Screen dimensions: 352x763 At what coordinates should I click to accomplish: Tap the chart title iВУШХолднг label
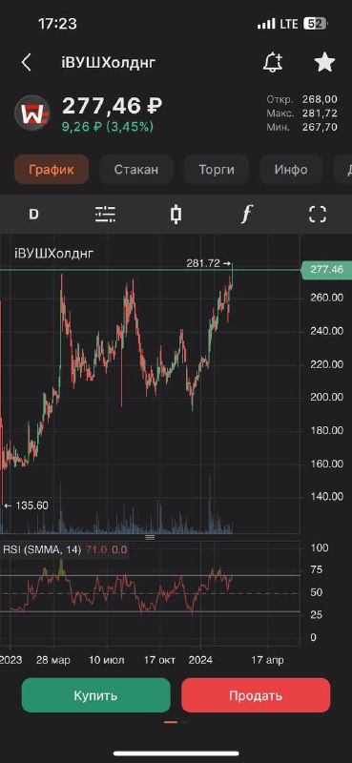pyautogui.click(x=54, y=253)
